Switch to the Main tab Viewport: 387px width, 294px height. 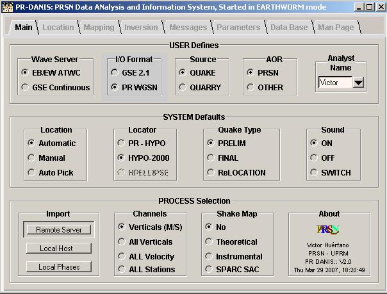coord(24,27)
